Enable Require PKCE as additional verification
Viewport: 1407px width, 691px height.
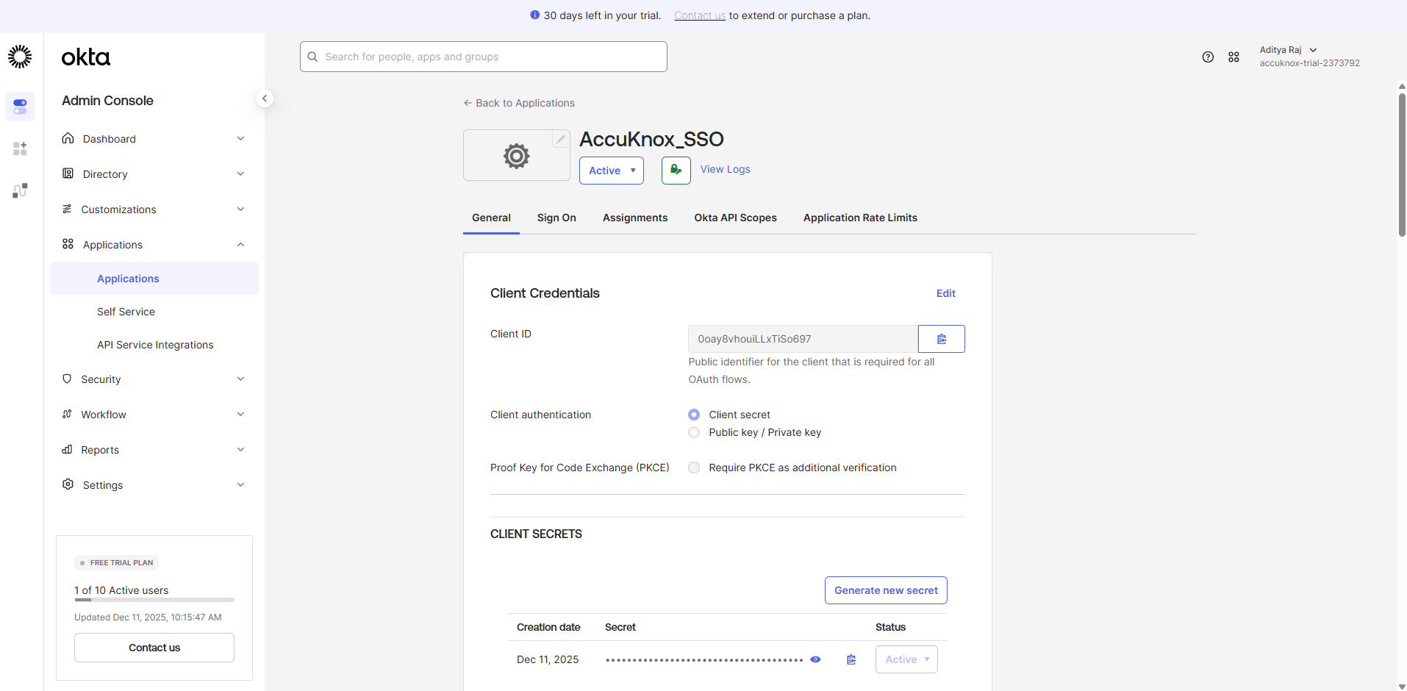pos(694,468)
